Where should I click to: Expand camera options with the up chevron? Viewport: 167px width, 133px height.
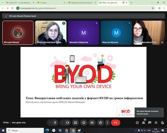(x=62, y=122)
